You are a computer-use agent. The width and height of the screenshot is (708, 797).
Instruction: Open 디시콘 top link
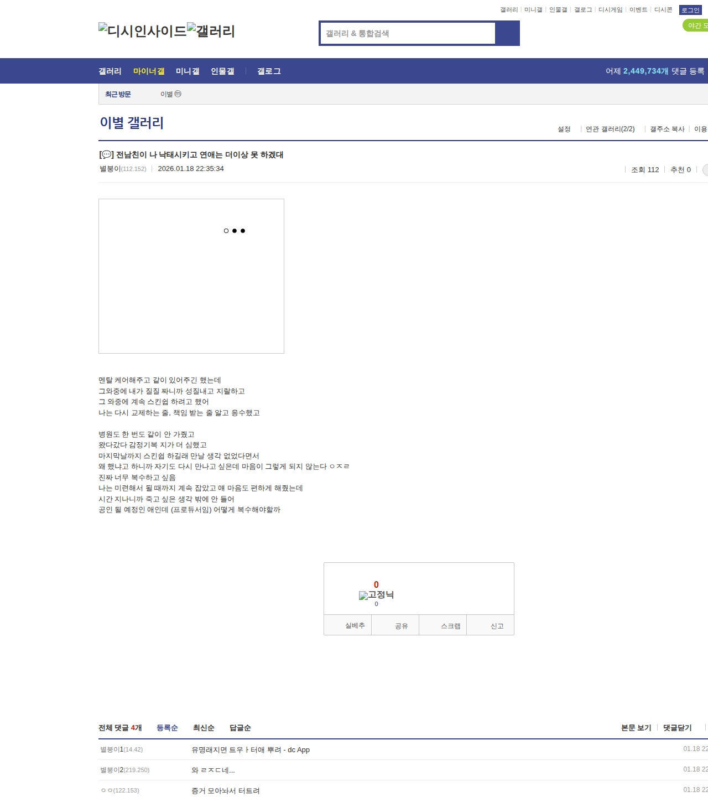coord(663,10)
